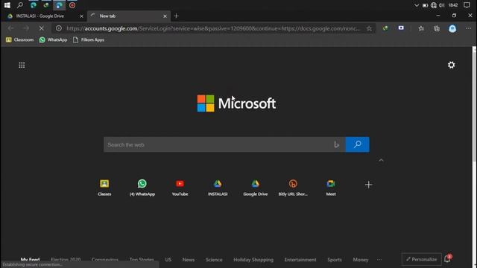Open Filkom Apps bookmark
477x268 pixels.
pyautogui.click(x=89, y=39)
